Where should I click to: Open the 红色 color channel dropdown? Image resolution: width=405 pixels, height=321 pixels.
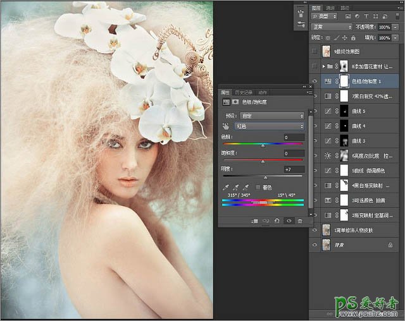click(269, 126)
